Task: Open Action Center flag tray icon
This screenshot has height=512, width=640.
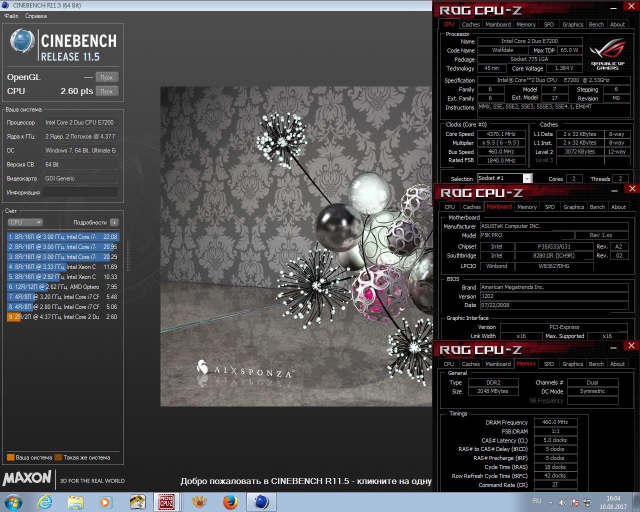Action: click(x=575, y=502)
